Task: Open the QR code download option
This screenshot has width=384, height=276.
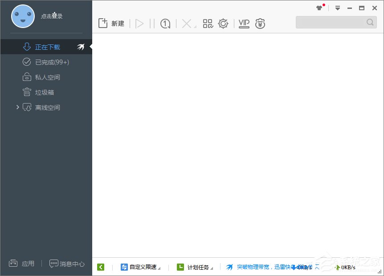Action: coord(208,23)
